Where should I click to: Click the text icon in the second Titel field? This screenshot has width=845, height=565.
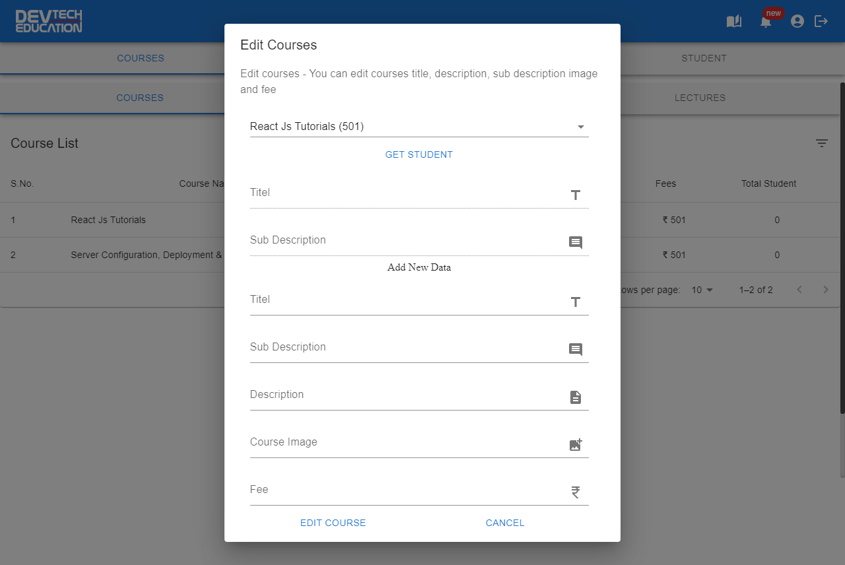tap(576, 302)
